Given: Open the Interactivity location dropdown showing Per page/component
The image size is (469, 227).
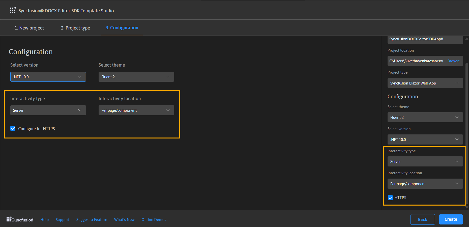Looking at the screenshot, I should pyautogui.click(x=136, y=110).
